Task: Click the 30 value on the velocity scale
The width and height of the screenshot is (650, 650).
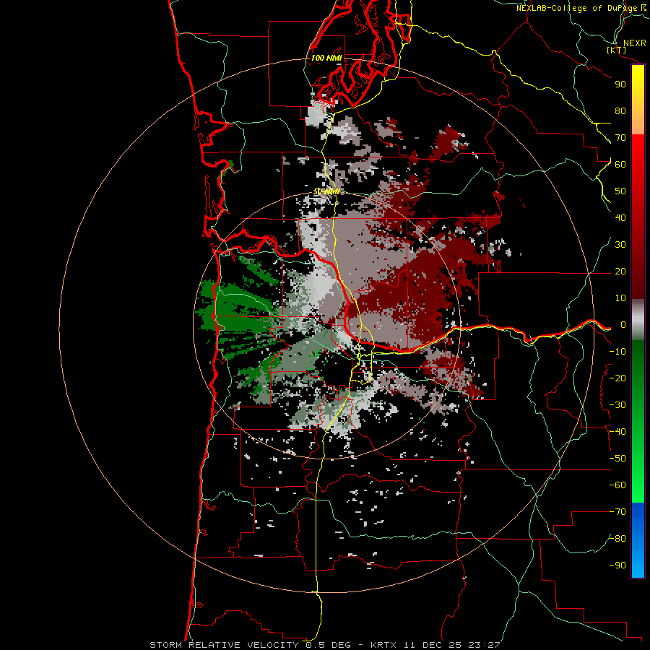Action: coord(620,245)
